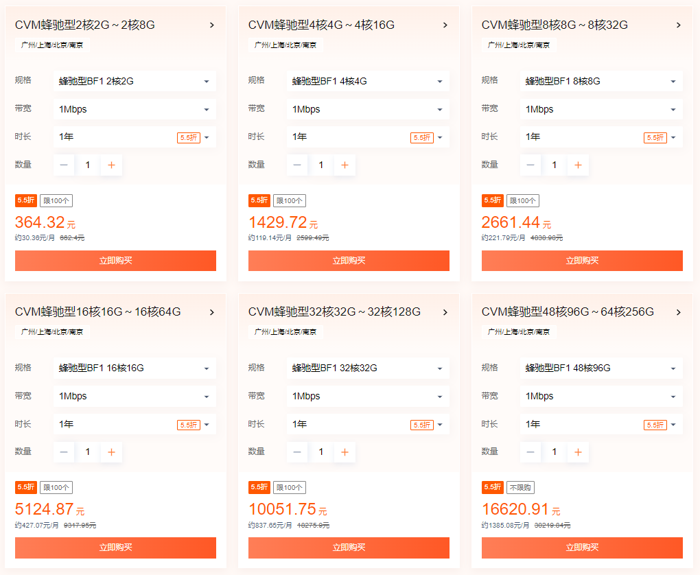The width and height of the screenshot is (700, 575).
Task: Open the CVM蜂驰型2核2G~2核8G card arrow
Action: click(212, 25)
